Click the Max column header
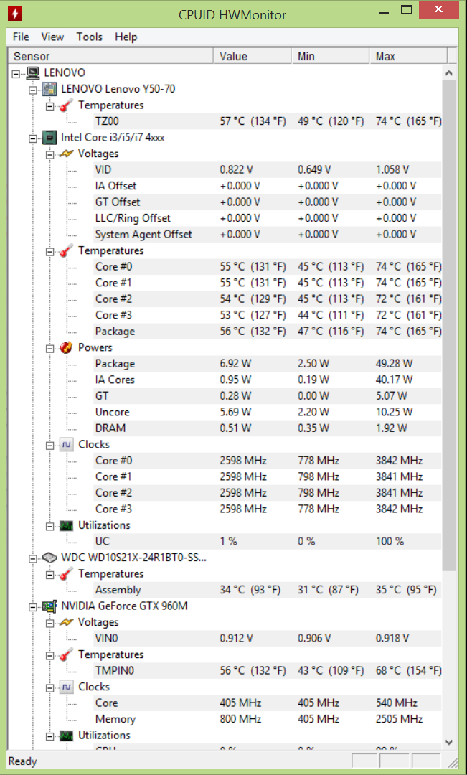467x775 pixels. click(408, 57)
